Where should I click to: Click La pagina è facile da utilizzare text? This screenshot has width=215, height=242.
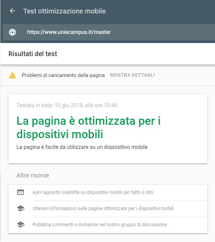(82, 147)
